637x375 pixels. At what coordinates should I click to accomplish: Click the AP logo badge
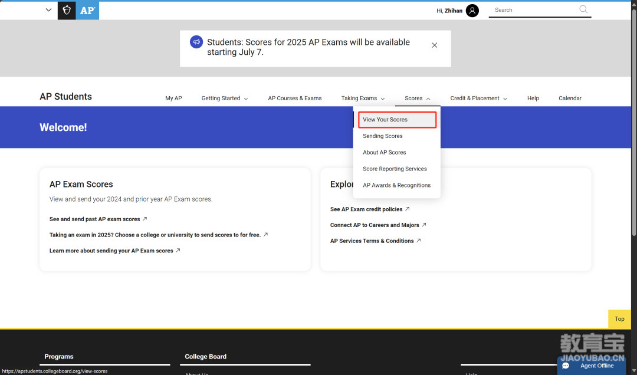[x=87, y=11]
